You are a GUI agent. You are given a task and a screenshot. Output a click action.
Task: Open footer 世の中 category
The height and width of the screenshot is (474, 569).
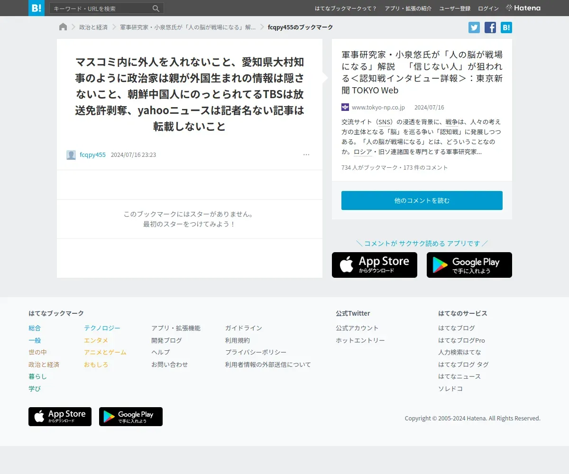click(x=37, y=352)
